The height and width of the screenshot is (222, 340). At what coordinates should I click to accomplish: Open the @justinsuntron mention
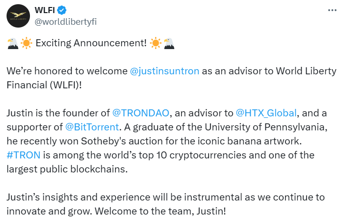point(165,71)
